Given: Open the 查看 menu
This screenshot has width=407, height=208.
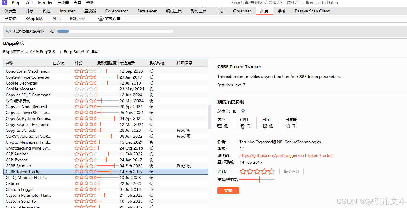Looking at the screenshot, I should click(x=77, y=3).
